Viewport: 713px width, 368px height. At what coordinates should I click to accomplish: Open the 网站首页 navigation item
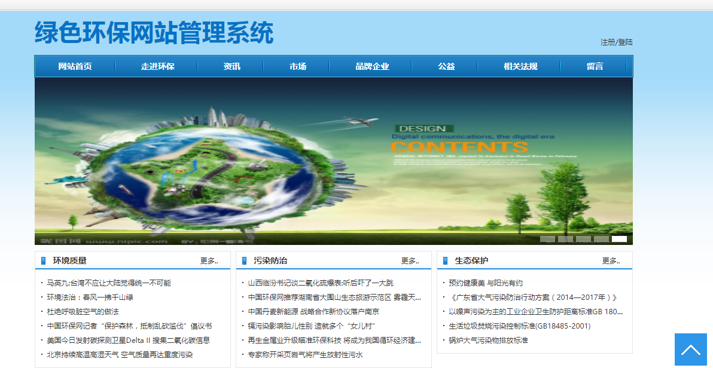tap(75, 66)
